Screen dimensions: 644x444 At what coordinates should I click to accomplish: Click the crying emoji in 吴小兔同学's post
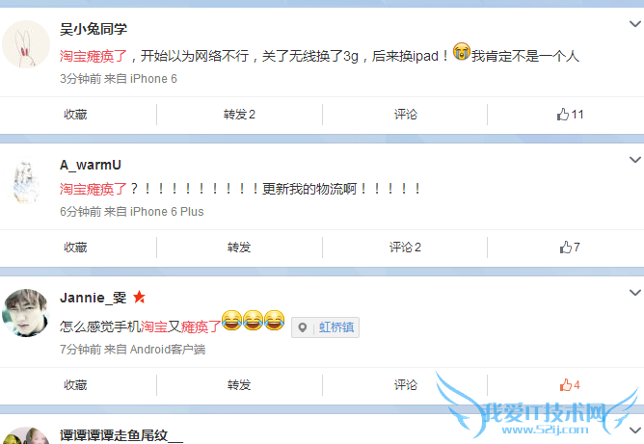461,51
